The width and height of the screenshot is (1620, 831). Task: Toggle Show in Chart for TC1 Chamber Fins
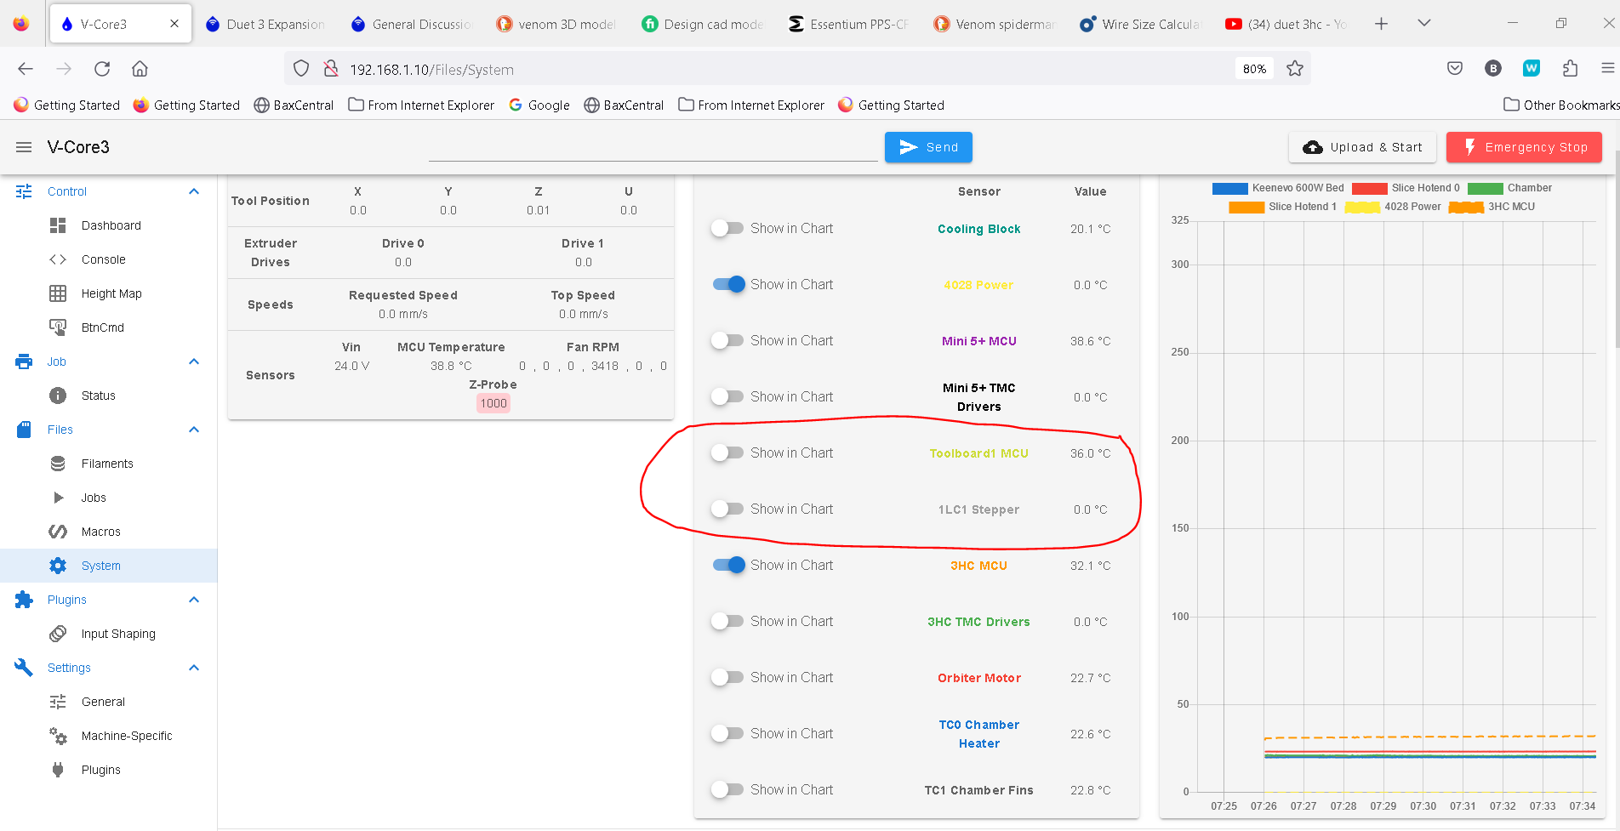coord(728,789)
